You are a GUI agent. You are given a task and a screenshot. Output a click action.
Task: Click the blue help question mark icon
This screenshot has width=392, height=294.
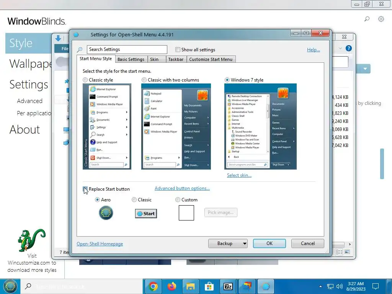click(x=348, y=48)
